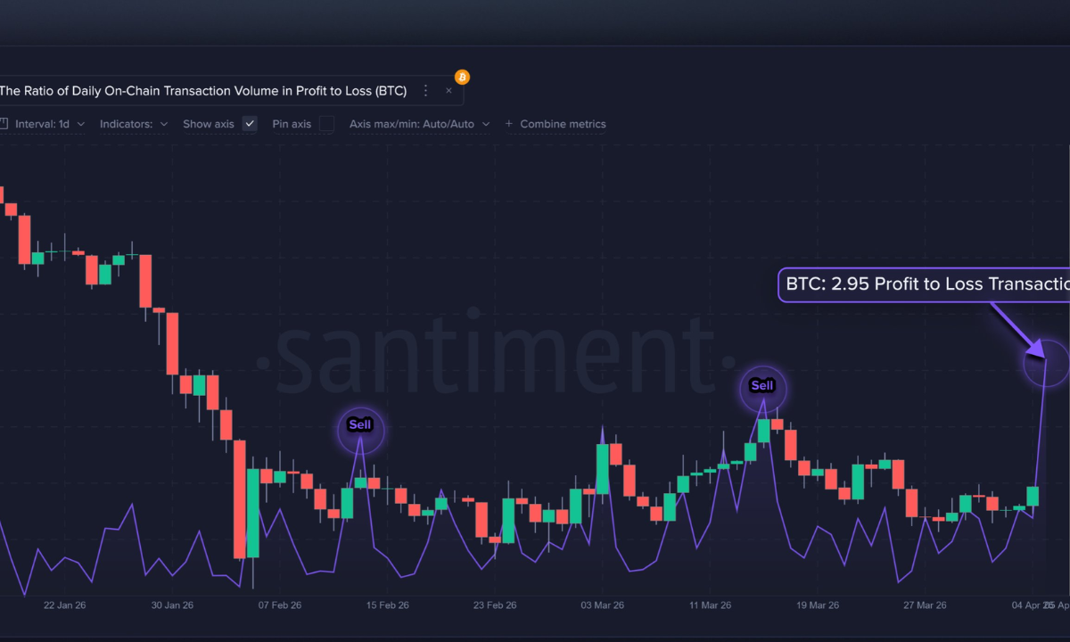Click the 04 Apr 26 axis date
Screen dimensions: 1070x642
[1032, 605]
